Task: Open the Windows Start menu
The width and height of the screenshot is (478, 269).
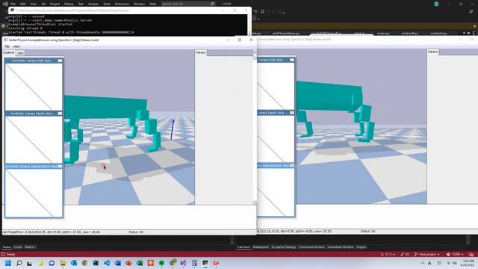Action: 8,263
